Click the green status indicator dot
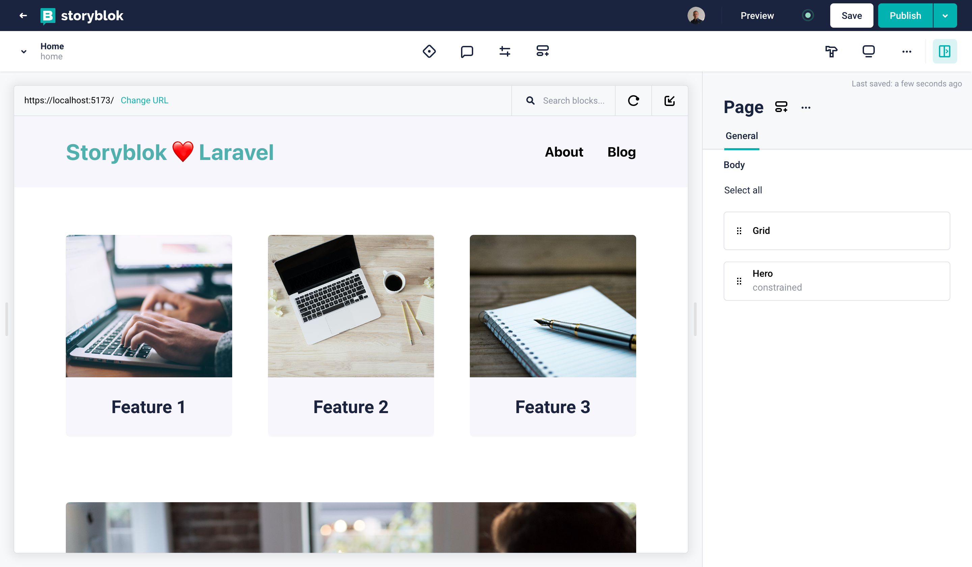 [807, 16]
